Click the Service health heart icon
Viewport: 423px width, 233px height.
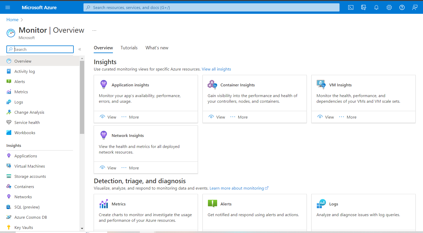9,122
